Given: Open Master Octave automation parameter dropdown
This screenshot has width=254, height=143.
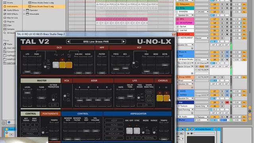Looking at the screenshot, I should click(x=185, y=66).
